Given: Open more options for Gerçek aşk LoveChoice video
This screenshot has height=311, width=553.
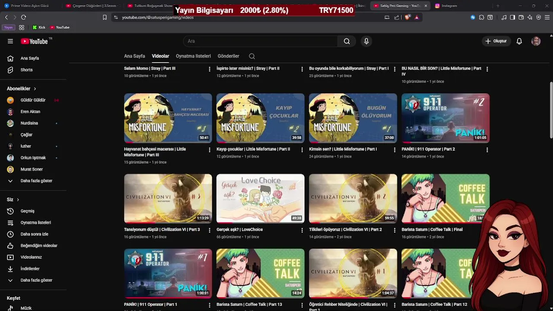Looking at the screenshot, I should pos(302,230).
